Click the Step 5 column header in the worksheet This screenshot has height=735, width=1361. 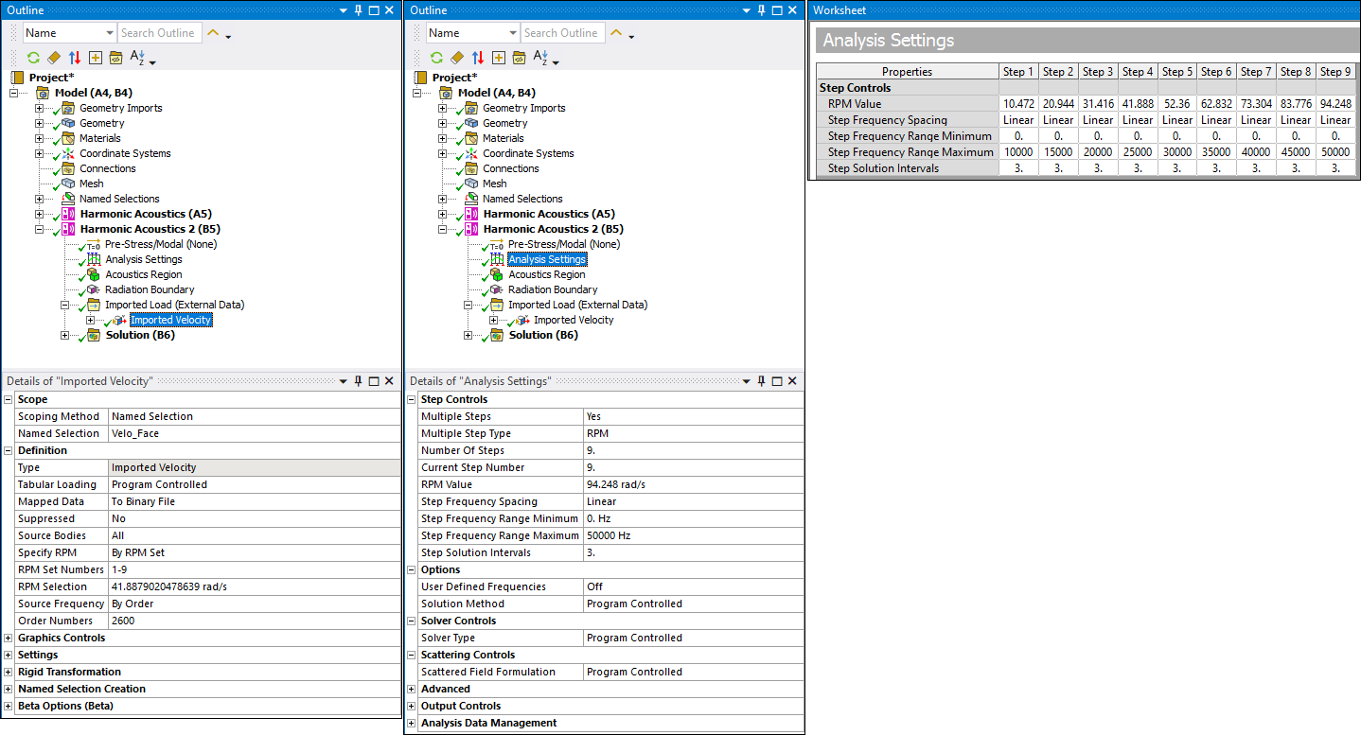(x=1176, y=72)
